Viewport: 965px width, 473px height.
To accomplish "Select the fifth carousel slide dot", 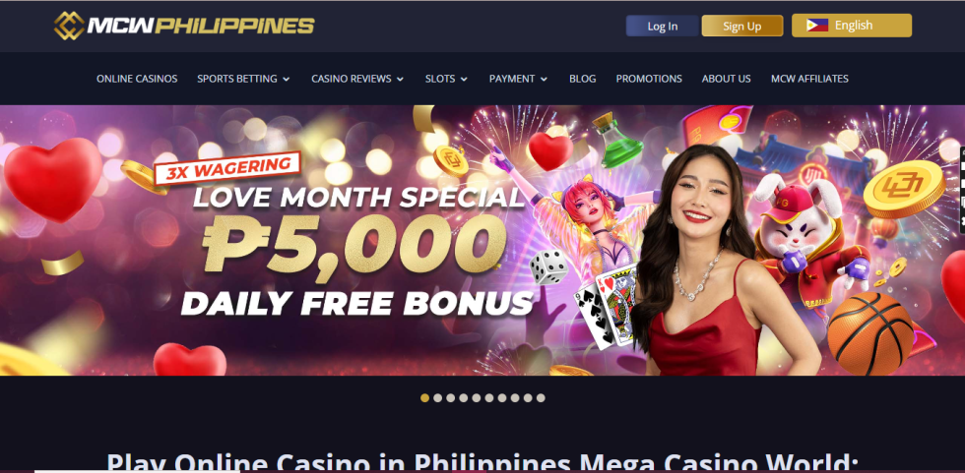I will pos(477,398).
